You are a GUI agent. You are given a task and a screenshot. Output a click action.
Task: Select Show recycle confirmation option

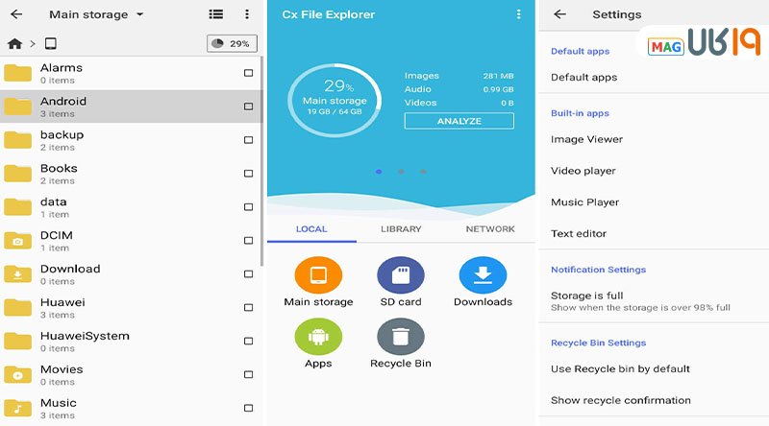click(x=654, y=400)
